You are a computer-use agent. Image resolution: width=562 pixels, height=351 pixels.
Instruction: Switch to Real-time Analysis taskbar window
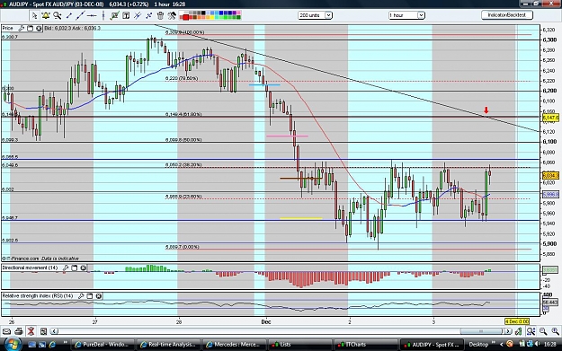[168, 345]
